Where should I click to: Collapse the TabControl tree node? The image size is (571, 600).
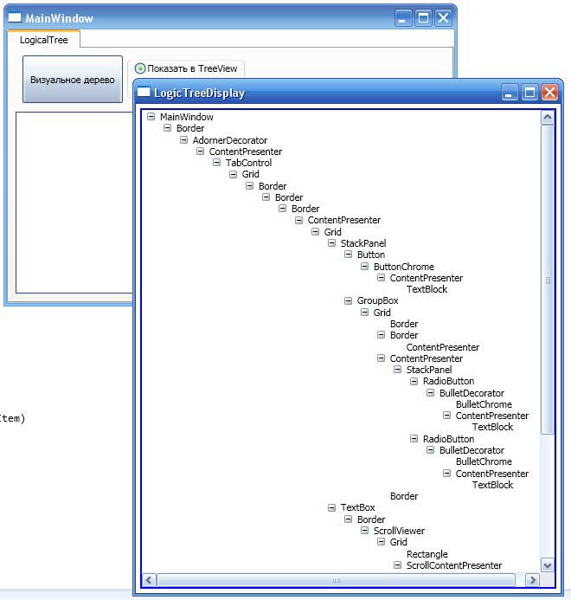217,163
